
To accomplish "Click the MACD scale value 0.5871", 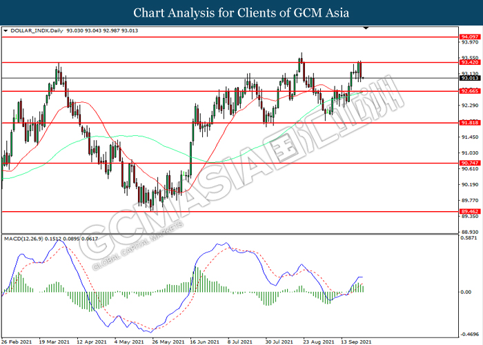I will tap(470, 238).
